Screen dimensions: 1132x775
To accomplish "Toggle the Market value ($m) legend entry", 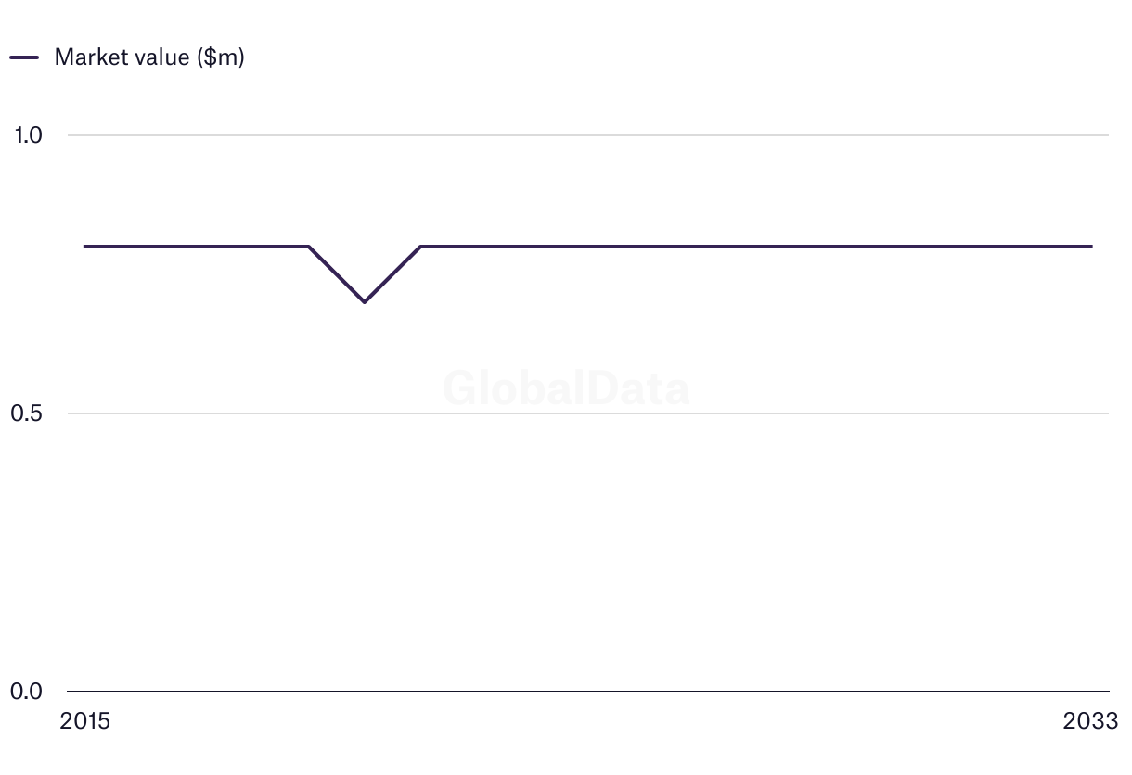I will pyautogui.click(x=127, y=57).
